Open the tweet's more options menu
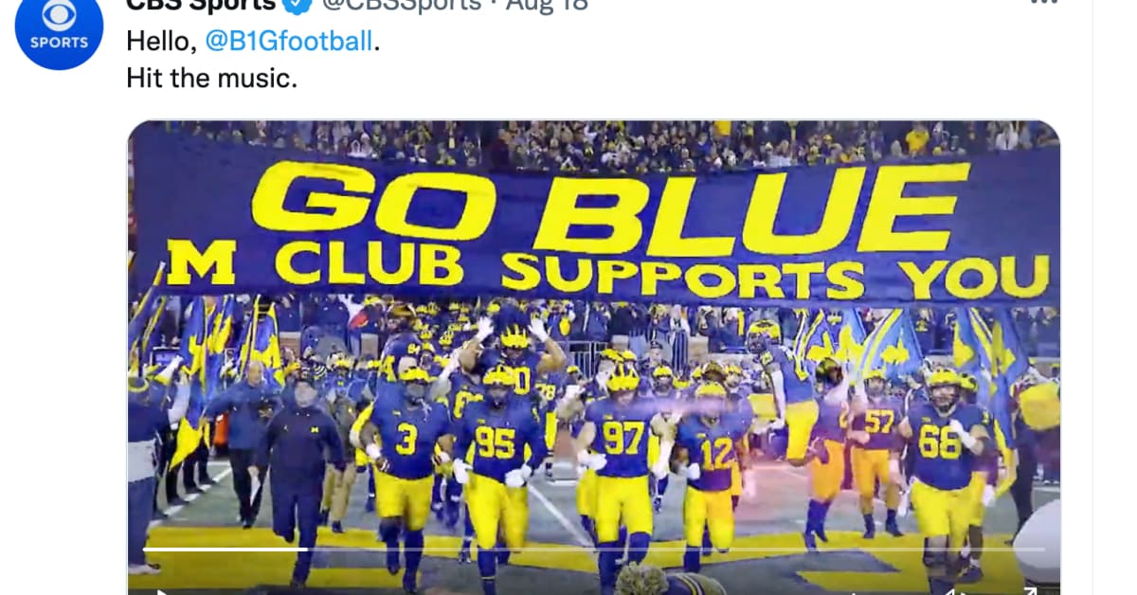Image resolution: width=1137 pixels, height=595 pixels. pos(1043,3)
